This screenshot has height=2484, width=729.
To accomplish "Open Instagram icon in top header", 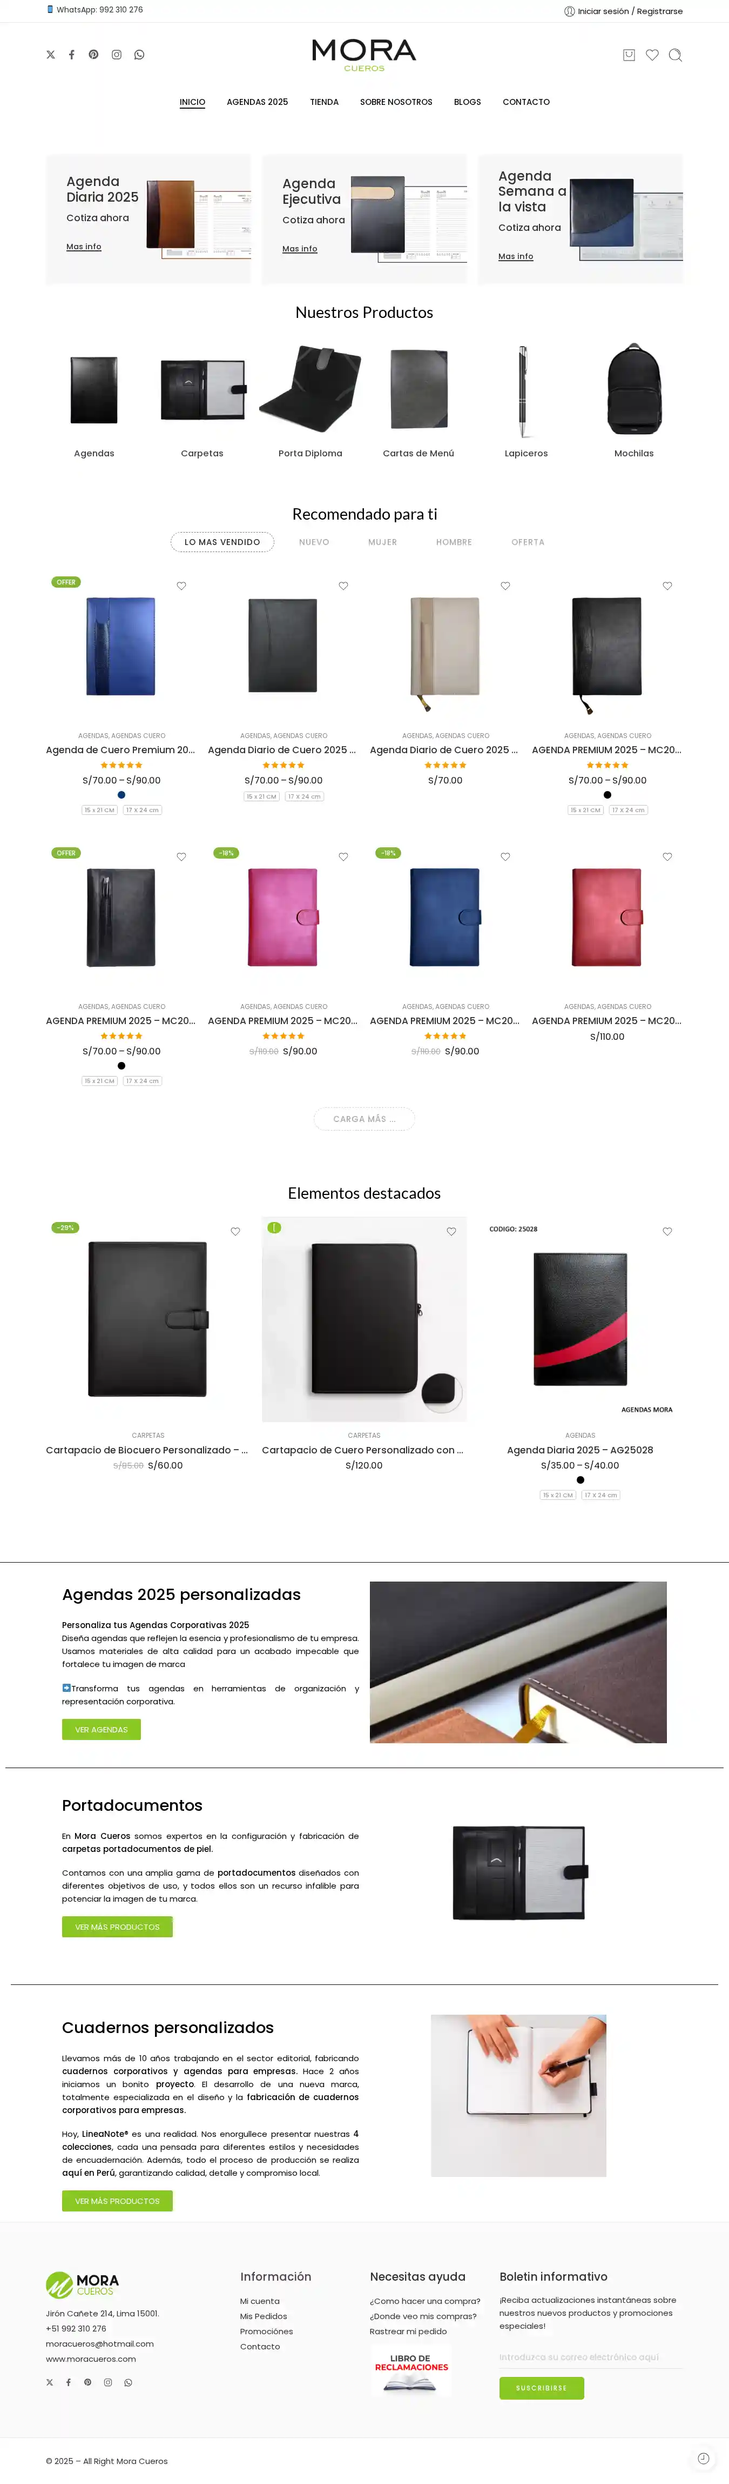I will point(117,55).
